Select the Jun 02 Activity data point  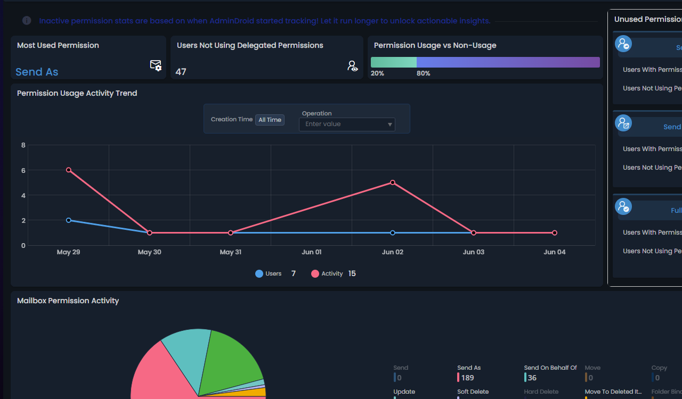click(393, 182)
